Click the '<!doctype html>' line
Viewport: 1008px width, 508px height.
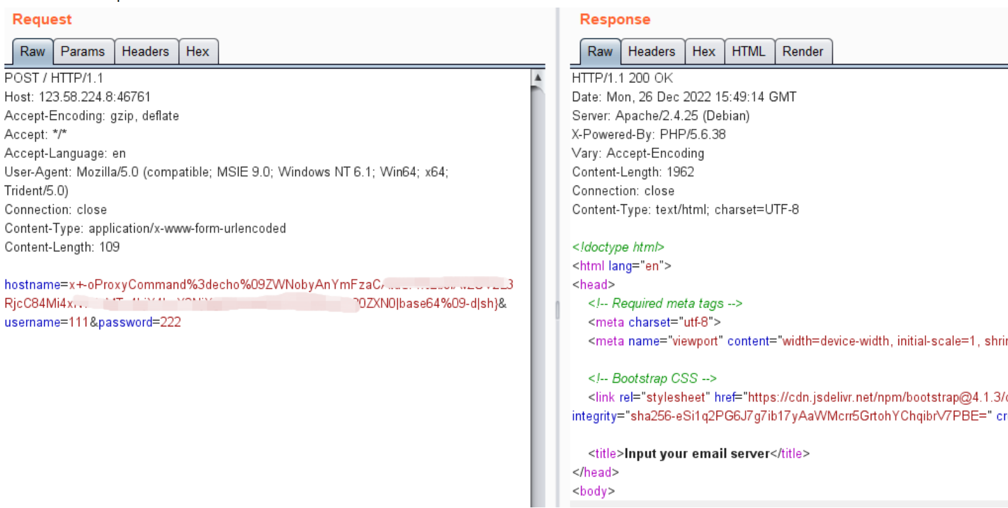(x=618, y=247)
